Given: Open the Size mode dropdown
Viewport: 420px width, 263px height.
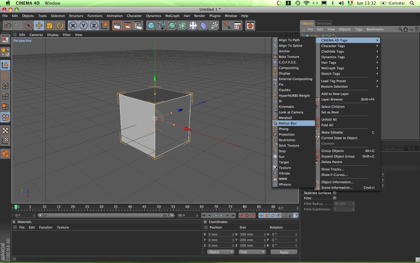Looking at the screenshot, I should pyautogui.click(x=252, y=252).
